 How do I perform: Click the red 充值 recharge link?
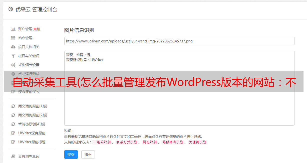tap(37, 29)
